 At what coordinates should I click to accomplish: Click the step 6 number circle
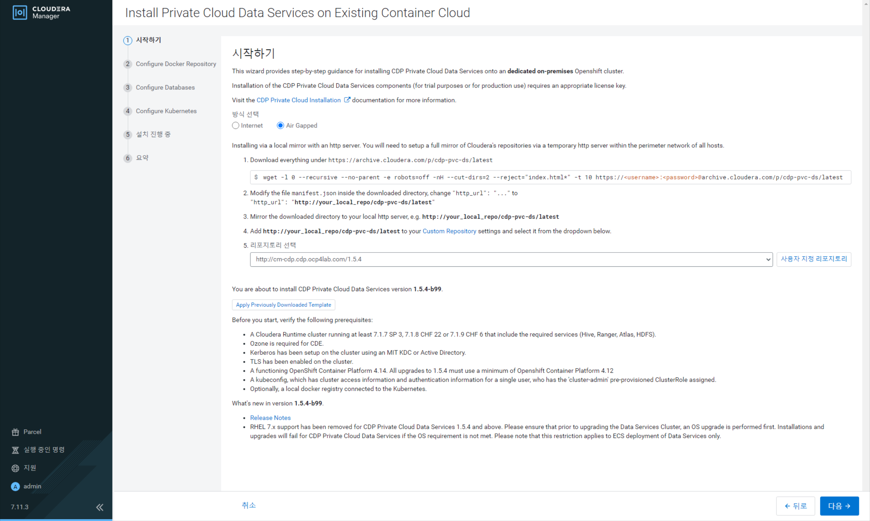pyautogui.click(x=127, y=158)
